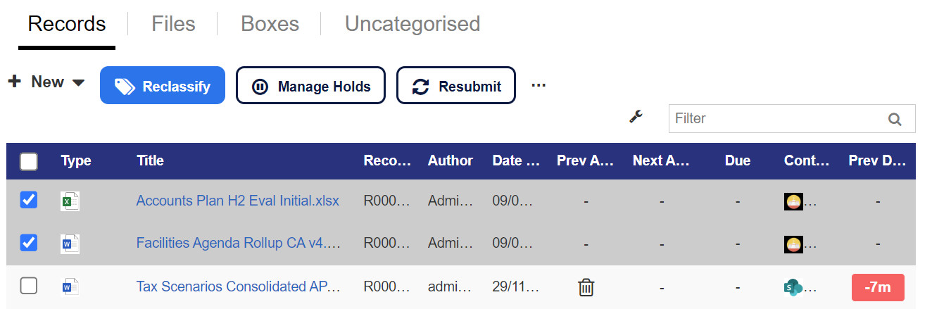Toggle the select-all header checkbox

tap(29, 161)
